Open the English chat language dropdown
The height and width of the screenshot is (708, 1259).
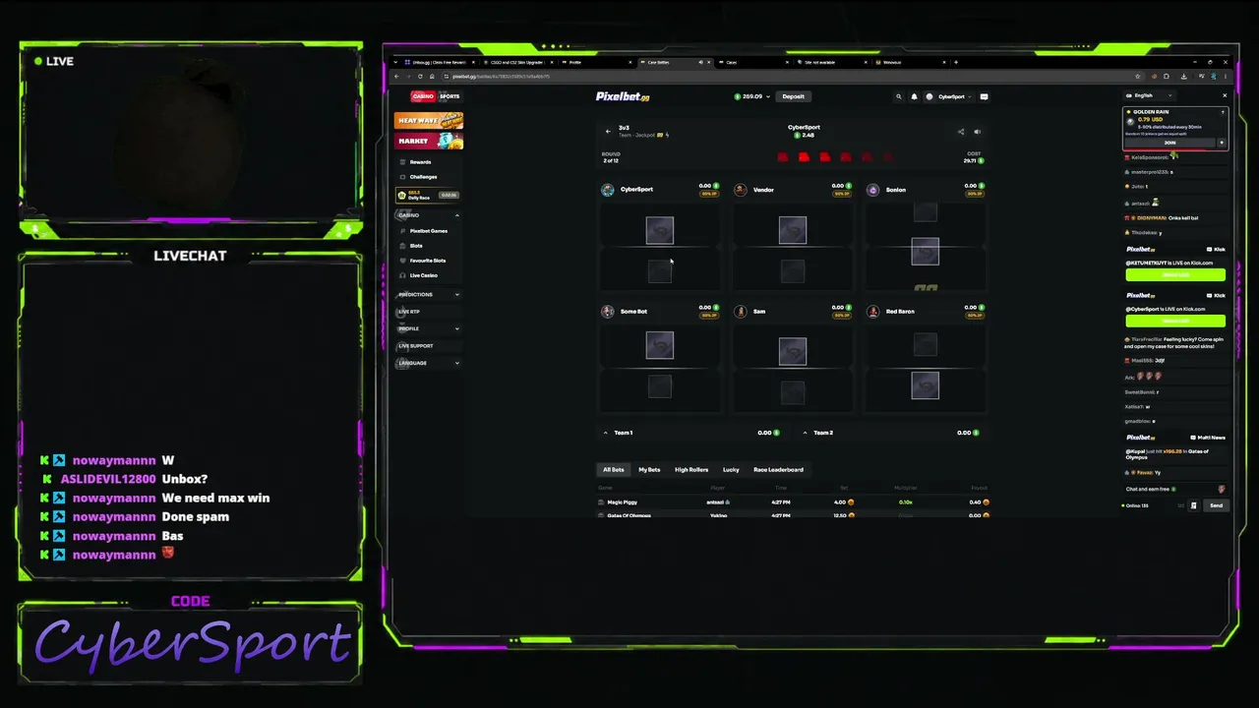pyautogui.click(x=1149, y=95)
